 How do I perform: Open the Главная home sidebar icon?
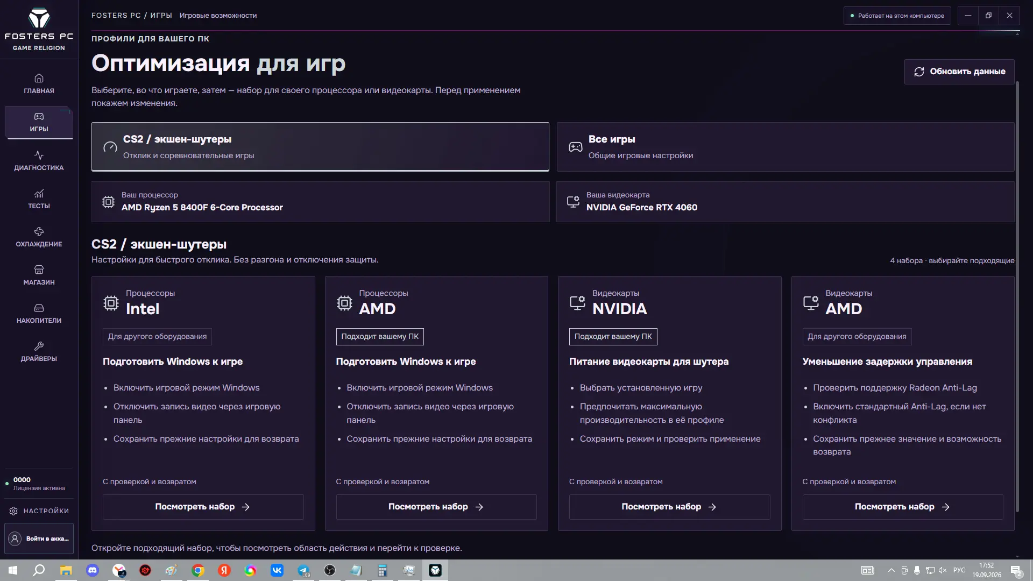pyautogui.click(x=39, y=84)
